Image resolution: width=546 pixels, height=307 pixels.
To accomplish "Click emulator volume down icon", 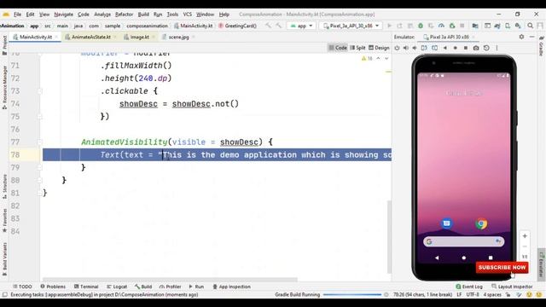I will pyautogui.click(x=415, y=48).
